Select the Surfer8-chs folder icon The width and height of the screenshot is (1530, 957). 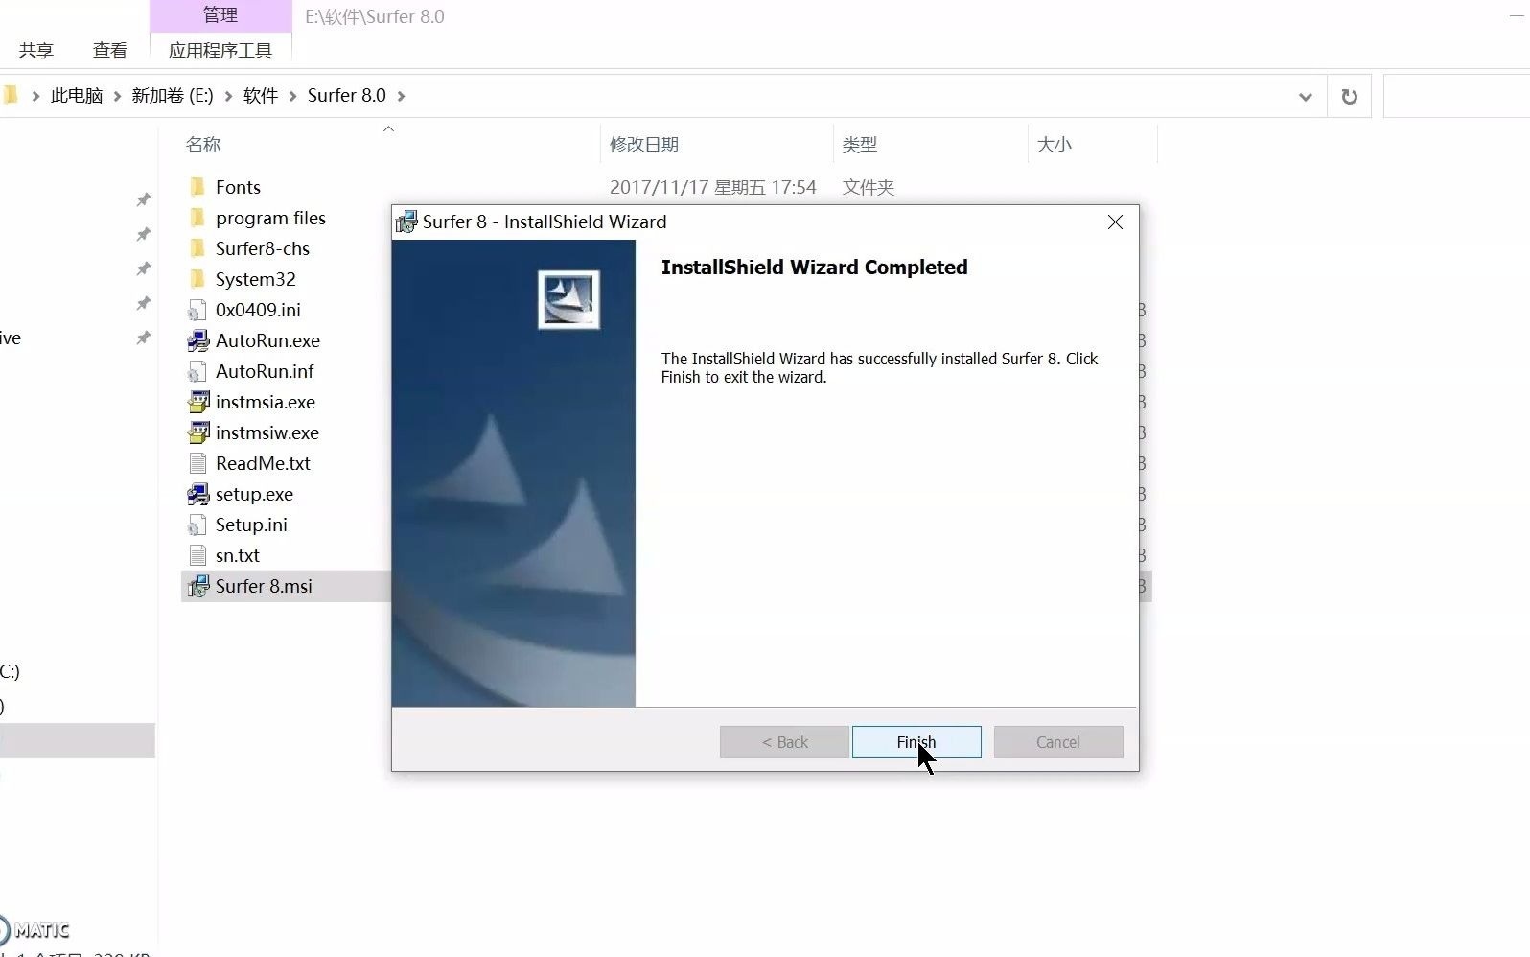click(x=197, y=248)
